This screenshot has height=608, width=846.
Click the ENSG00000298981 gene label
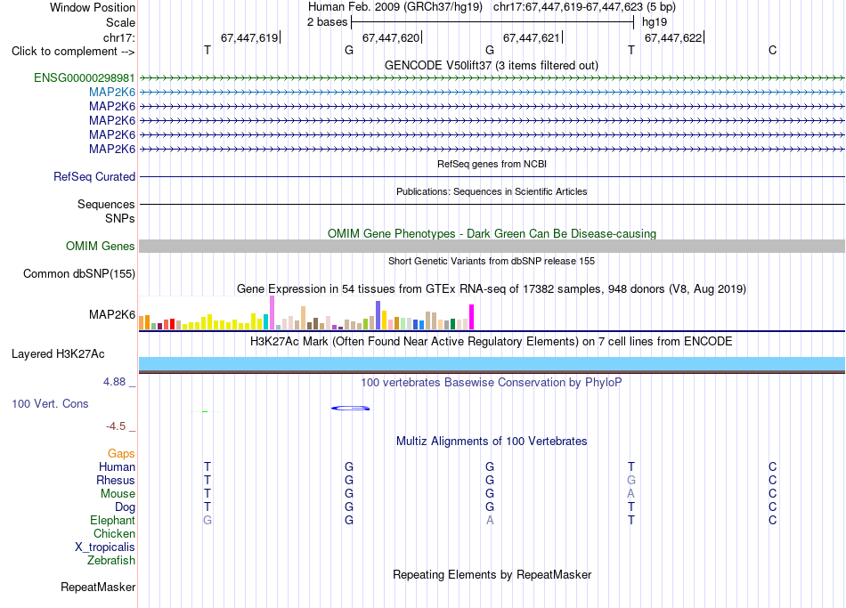tap(85, 77)
